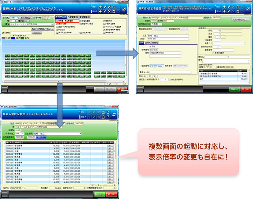
Task: Toggle the 遅延金計算停止 checkbox
Action: 170,80
